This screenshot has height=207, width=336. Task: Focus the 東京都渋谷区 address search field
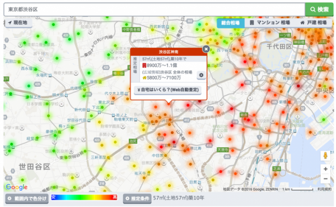click(x=155, y=10)
